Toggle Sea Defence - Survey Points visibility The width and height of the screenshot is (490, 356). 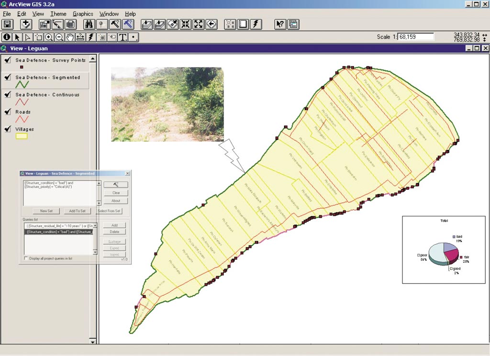click(x=8, y=60)
